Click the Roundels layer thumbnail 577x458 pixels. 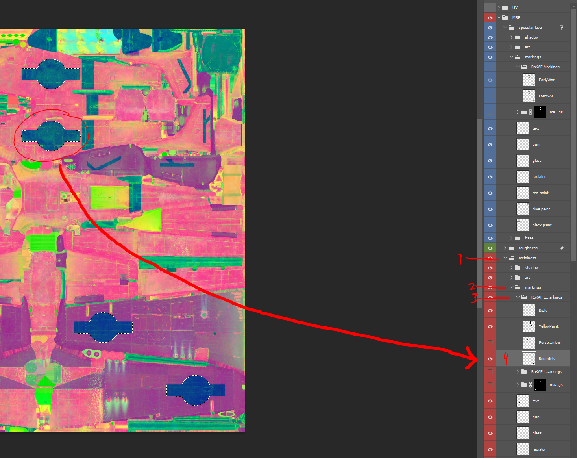click(x=529, y=358)
